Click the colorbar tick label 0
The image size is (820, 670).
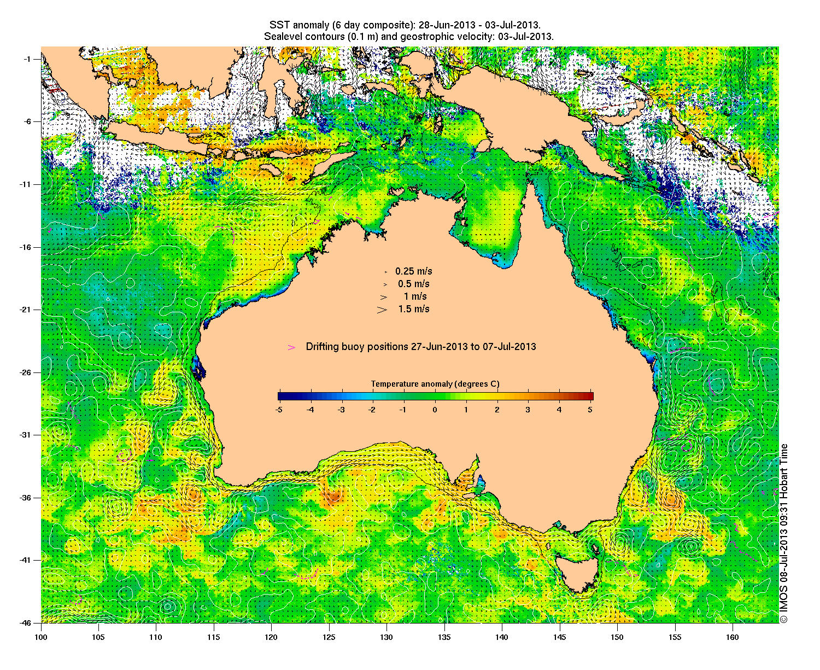coord(435,409)
